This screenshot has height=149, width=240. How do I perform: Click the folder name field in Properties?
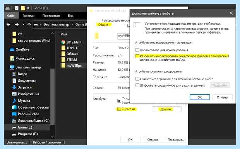(123, 36)
